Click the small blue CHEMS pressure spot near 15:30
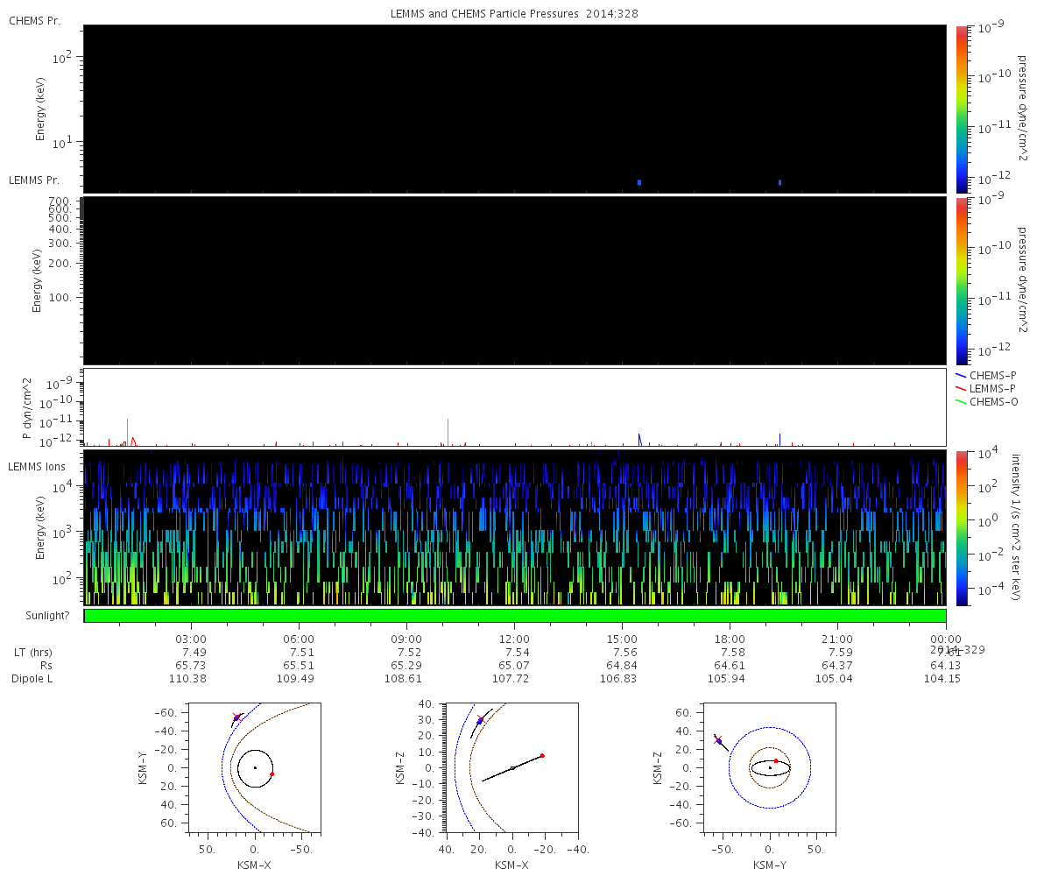 click(x=639, y=182)
